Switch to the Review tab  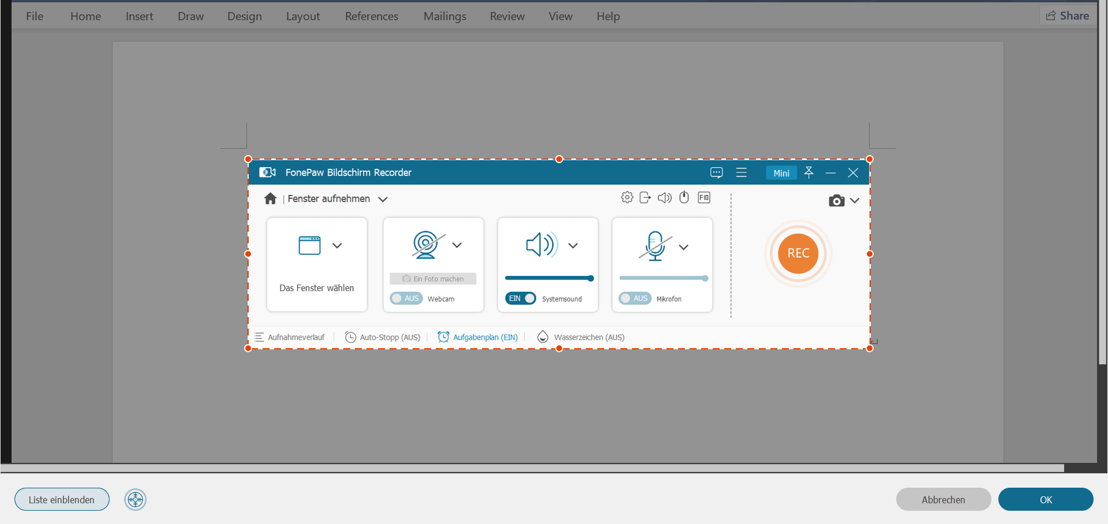[507, 16]
